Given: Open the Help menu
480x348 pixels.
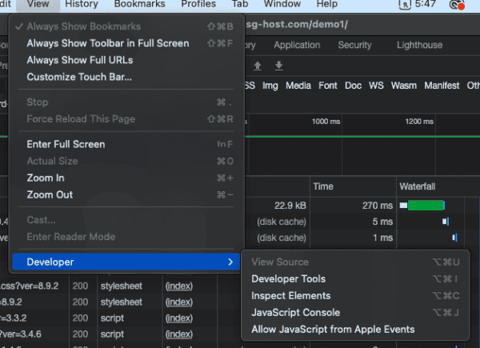Looking at the screenshot, I should click(x=327, y=4).
